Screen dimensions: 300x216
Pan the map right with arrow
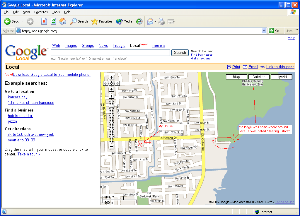pyautogui.click(x=117, y=83)
